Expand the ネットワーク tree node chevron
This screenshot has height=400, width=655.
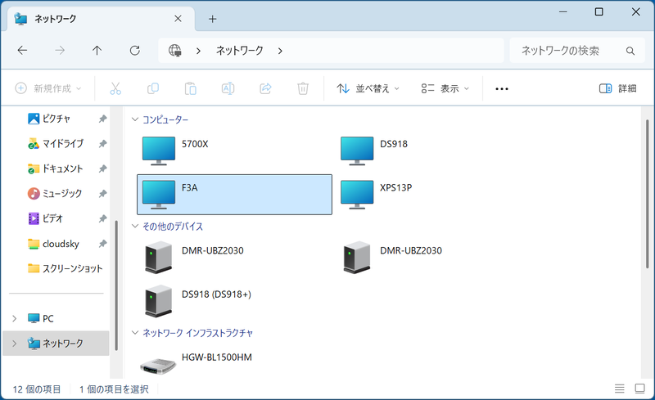coord(15,344)
